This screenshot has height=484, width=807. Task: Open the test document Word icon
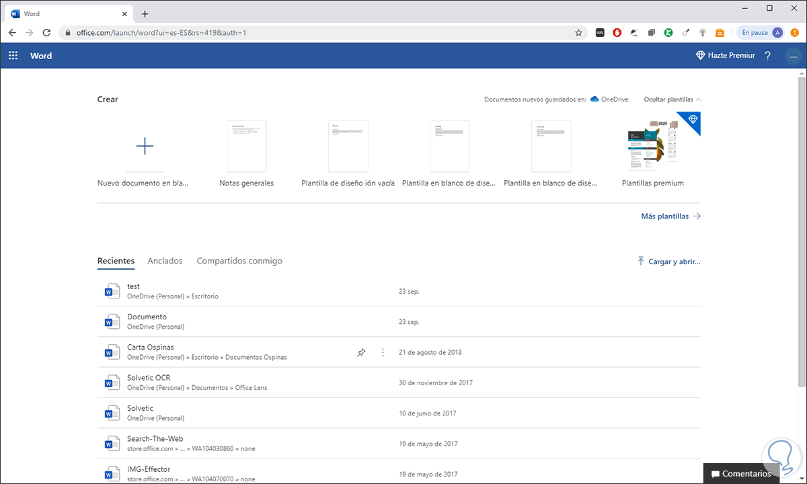tap(112, 291)
